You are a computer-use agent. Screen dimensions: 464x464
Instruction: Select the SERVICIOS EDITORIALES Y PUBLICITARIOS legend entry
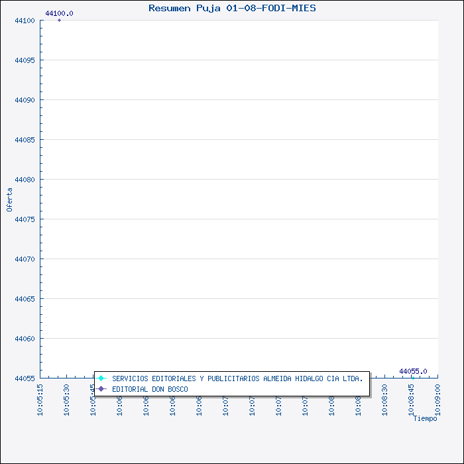pos(237,378)
